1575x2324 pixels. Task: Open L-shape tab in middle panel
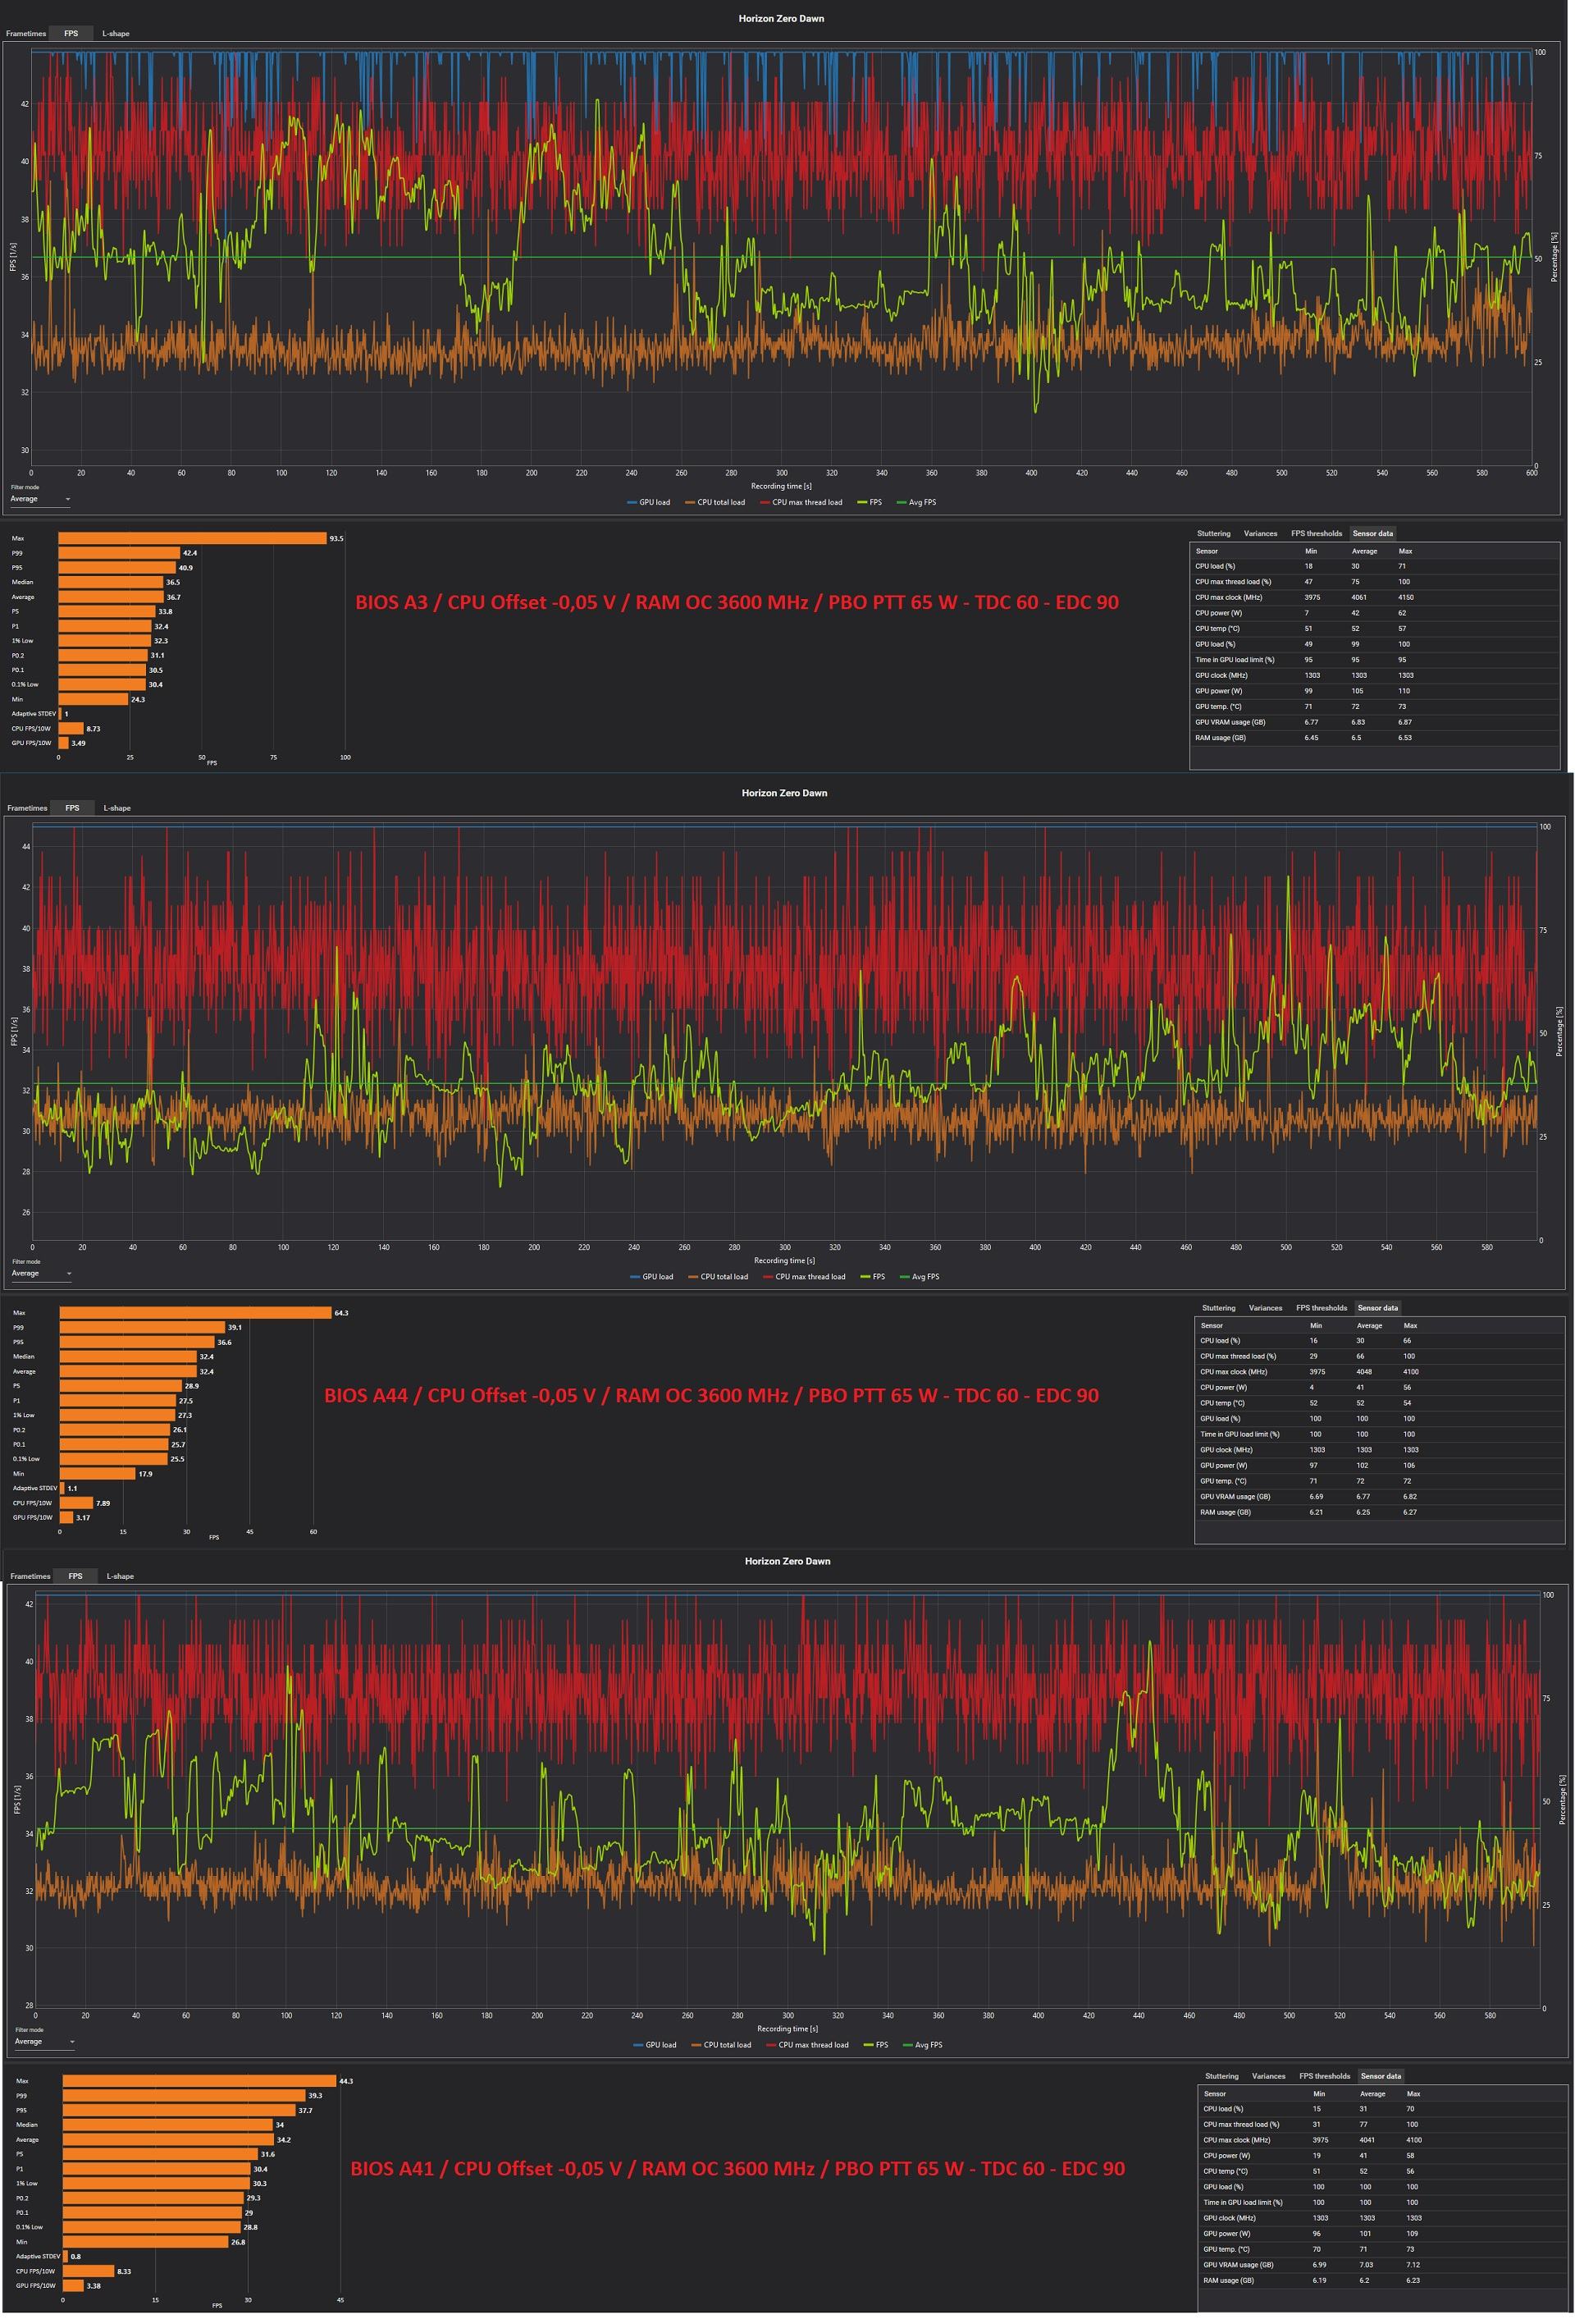click(117, 807)
